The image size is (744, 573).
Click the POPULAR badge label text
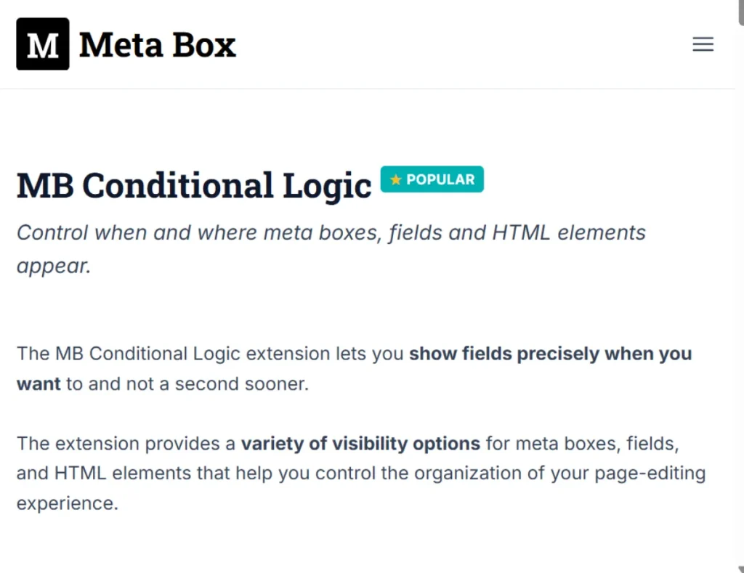pyautogui.click(x=440, y=180)
